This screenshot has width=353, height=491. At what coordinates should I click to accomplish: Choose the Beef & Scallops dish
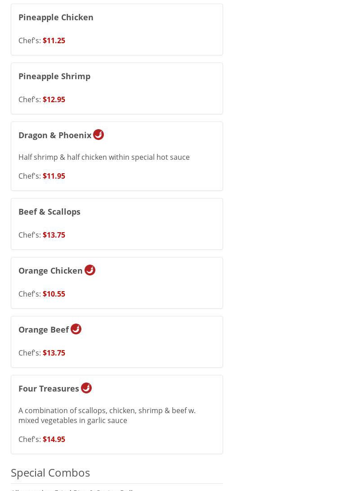coord(49,212)
